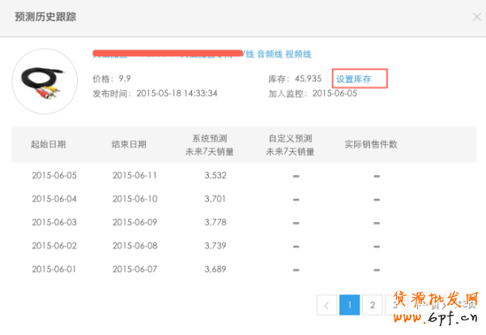486x335 pixels.
Task: Click the 结束日期 column header
Action: pyautogui.click(x=129, y=144)
